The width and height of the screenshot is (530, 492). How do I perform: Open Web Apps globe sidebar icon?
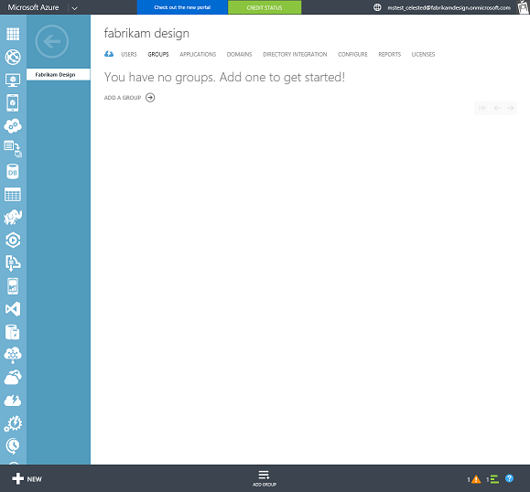click(x=13, y=57)
